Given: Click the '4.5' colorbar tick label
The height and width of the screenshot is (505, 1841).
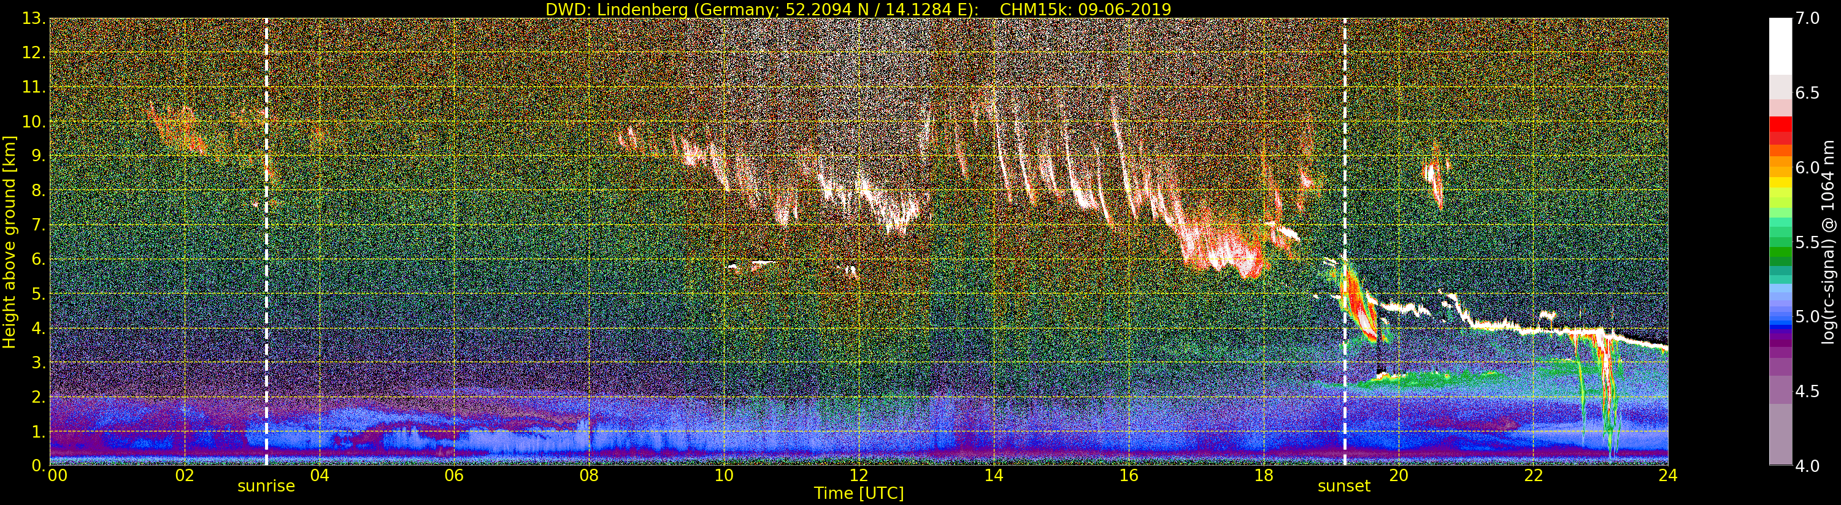Looking at the screenshot, I should 1807,392.
